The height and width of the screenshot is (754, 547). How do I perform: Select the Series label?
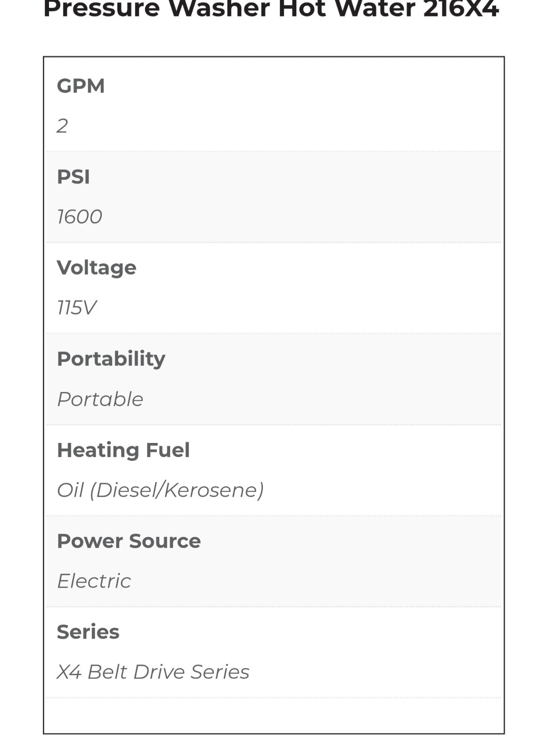(x=88, y=632)
